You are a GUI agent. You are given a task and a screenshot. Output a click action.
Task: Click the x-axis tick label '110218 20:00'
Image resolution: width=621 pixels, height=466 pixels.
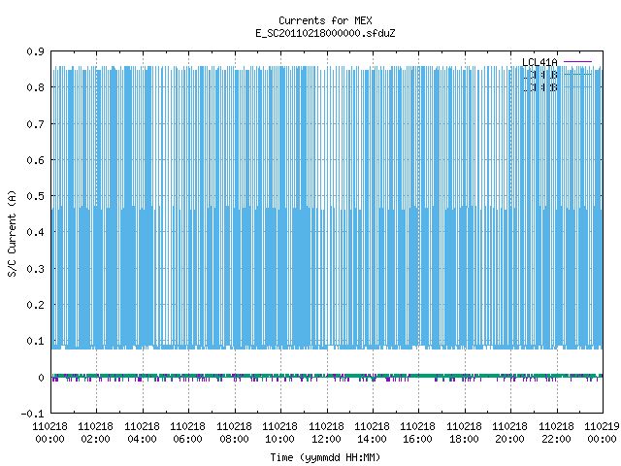(x=509, y=433)
